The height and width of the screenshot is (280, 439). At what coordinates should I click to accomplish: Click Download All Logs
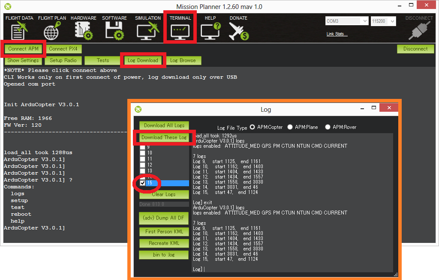[x=164, y=125]
